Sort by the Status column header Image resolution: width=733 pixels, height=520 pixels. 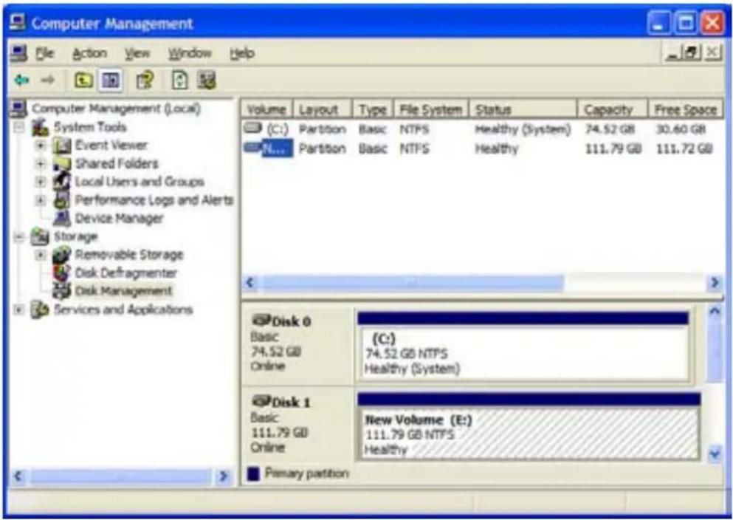523,109
